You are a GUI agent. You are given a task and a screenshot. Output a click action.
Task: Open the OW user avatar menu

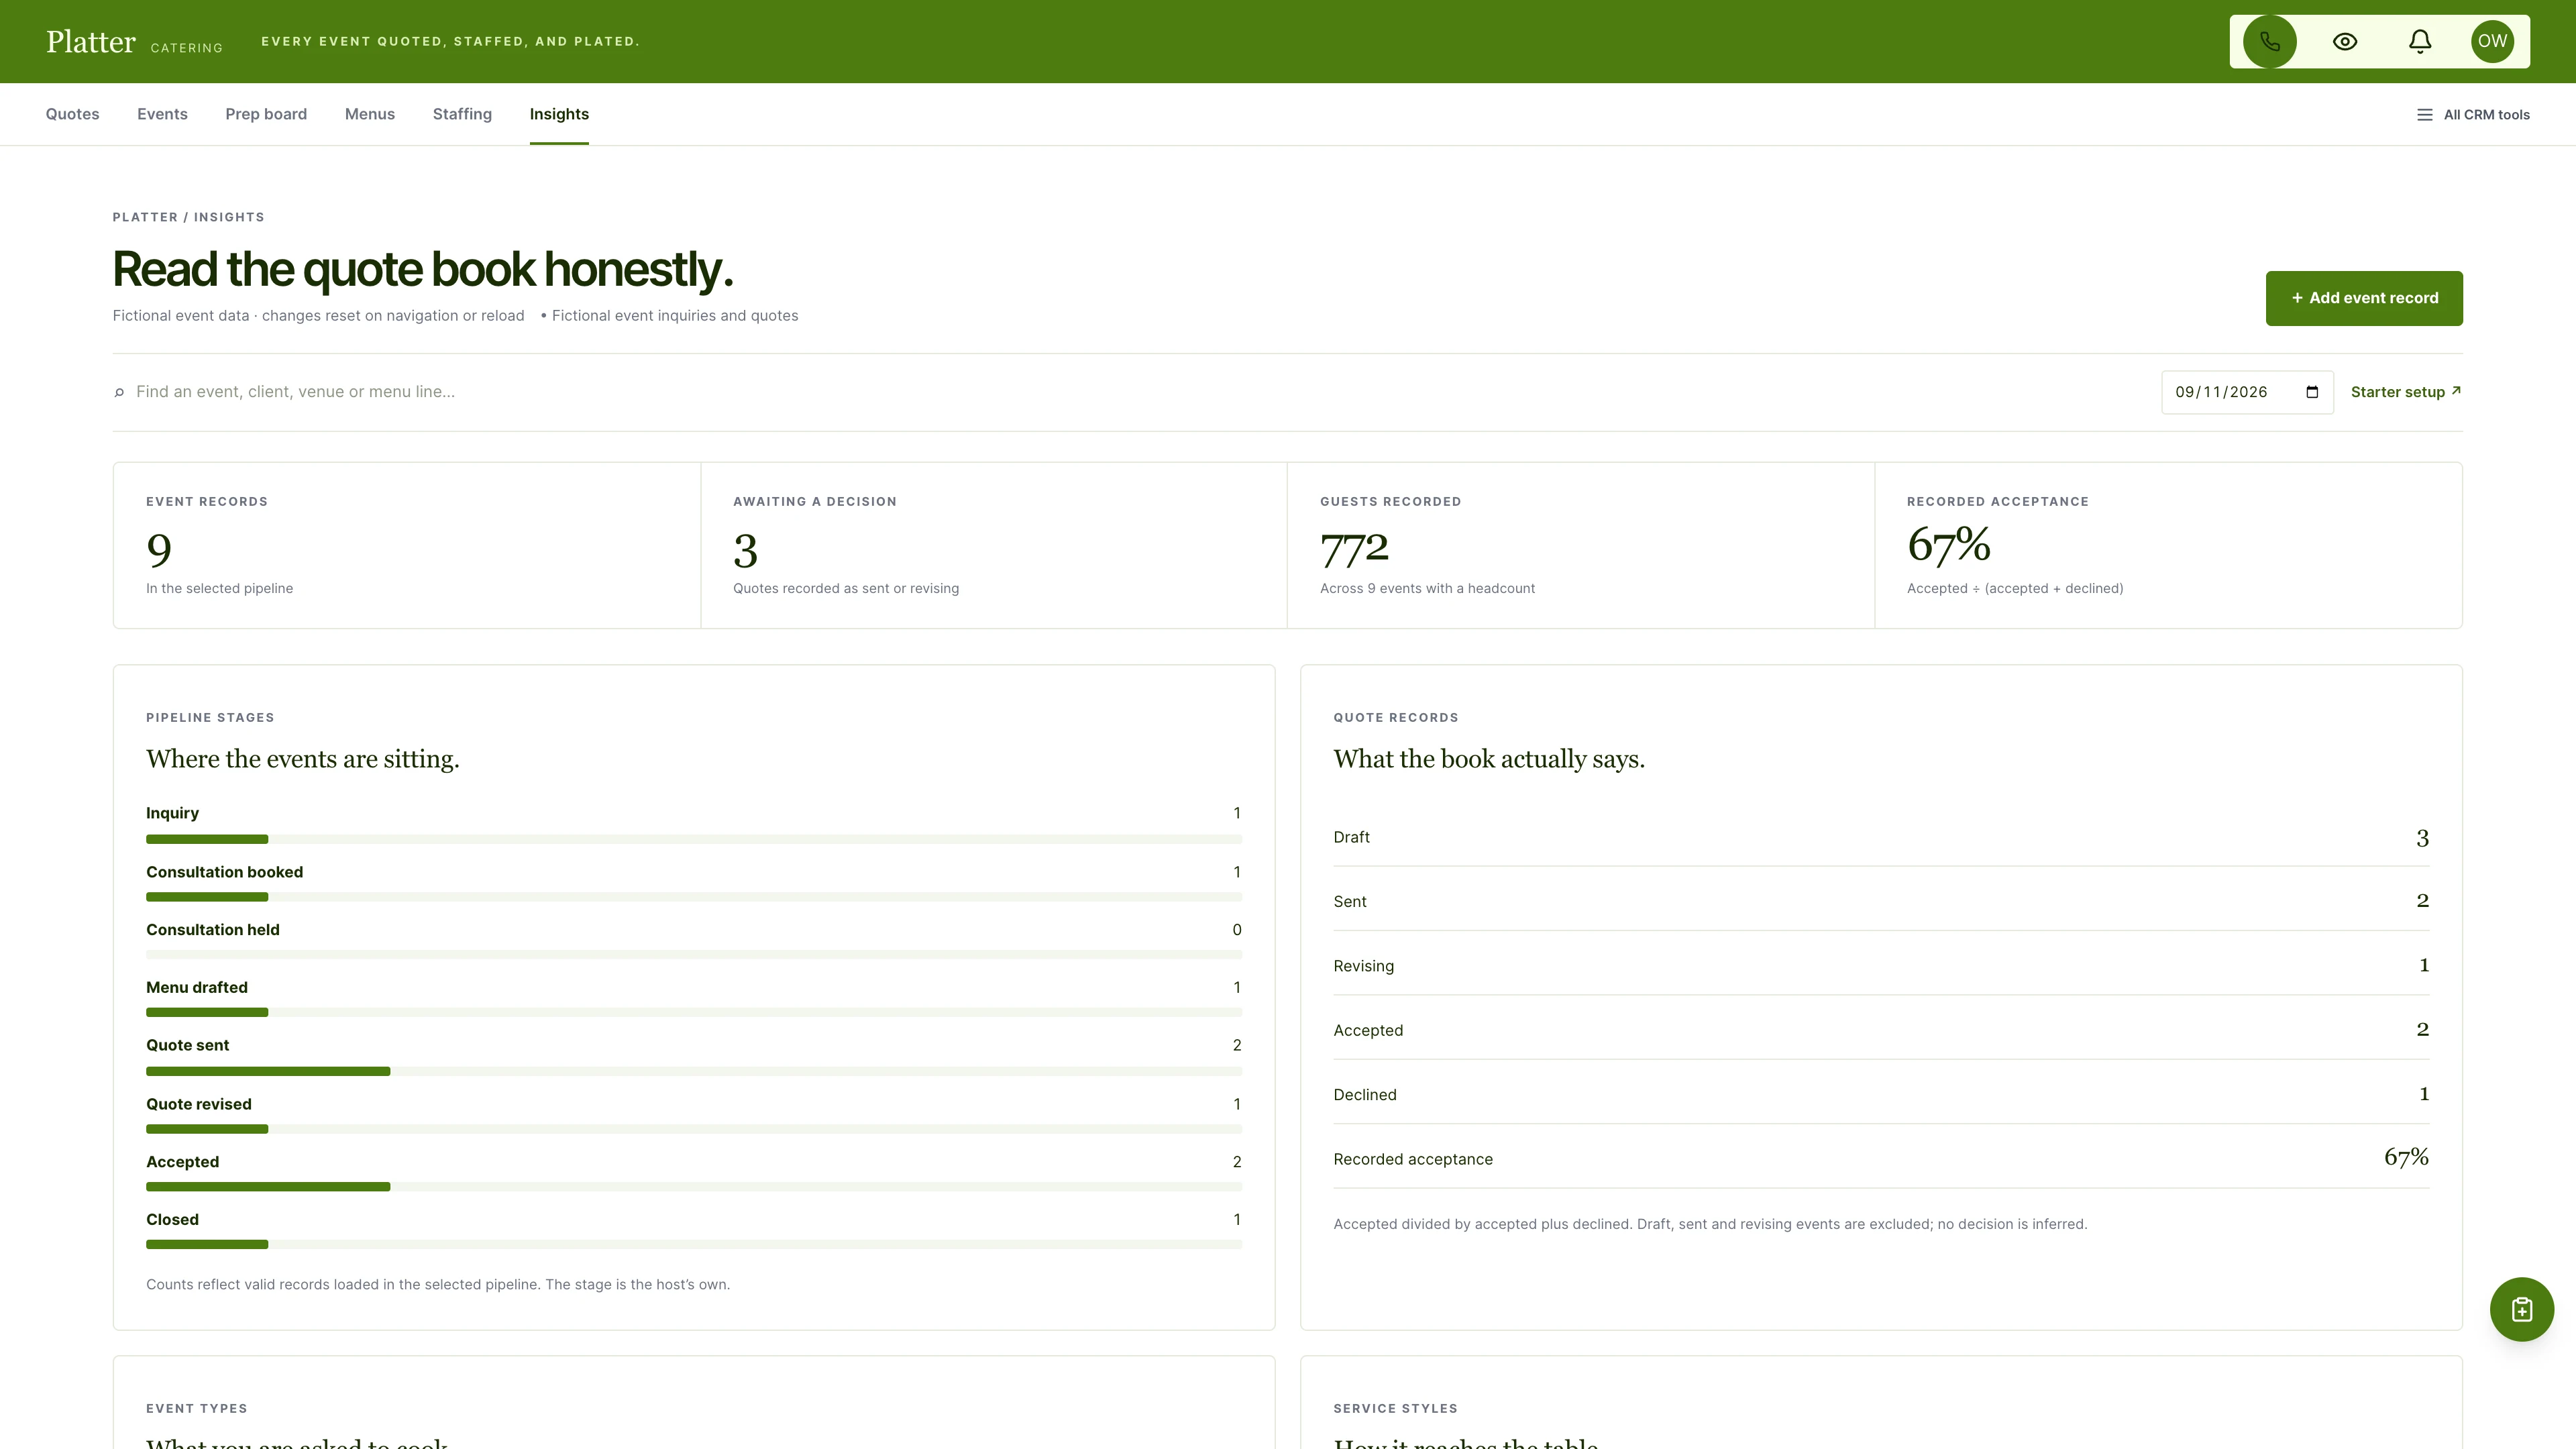(x=2492, y=41)
